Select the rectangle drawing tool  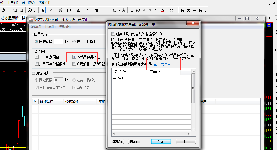(x=106, y=10)
